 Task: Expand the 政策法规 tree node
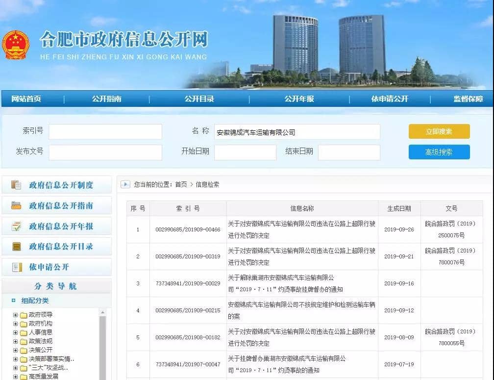[16, 341]
